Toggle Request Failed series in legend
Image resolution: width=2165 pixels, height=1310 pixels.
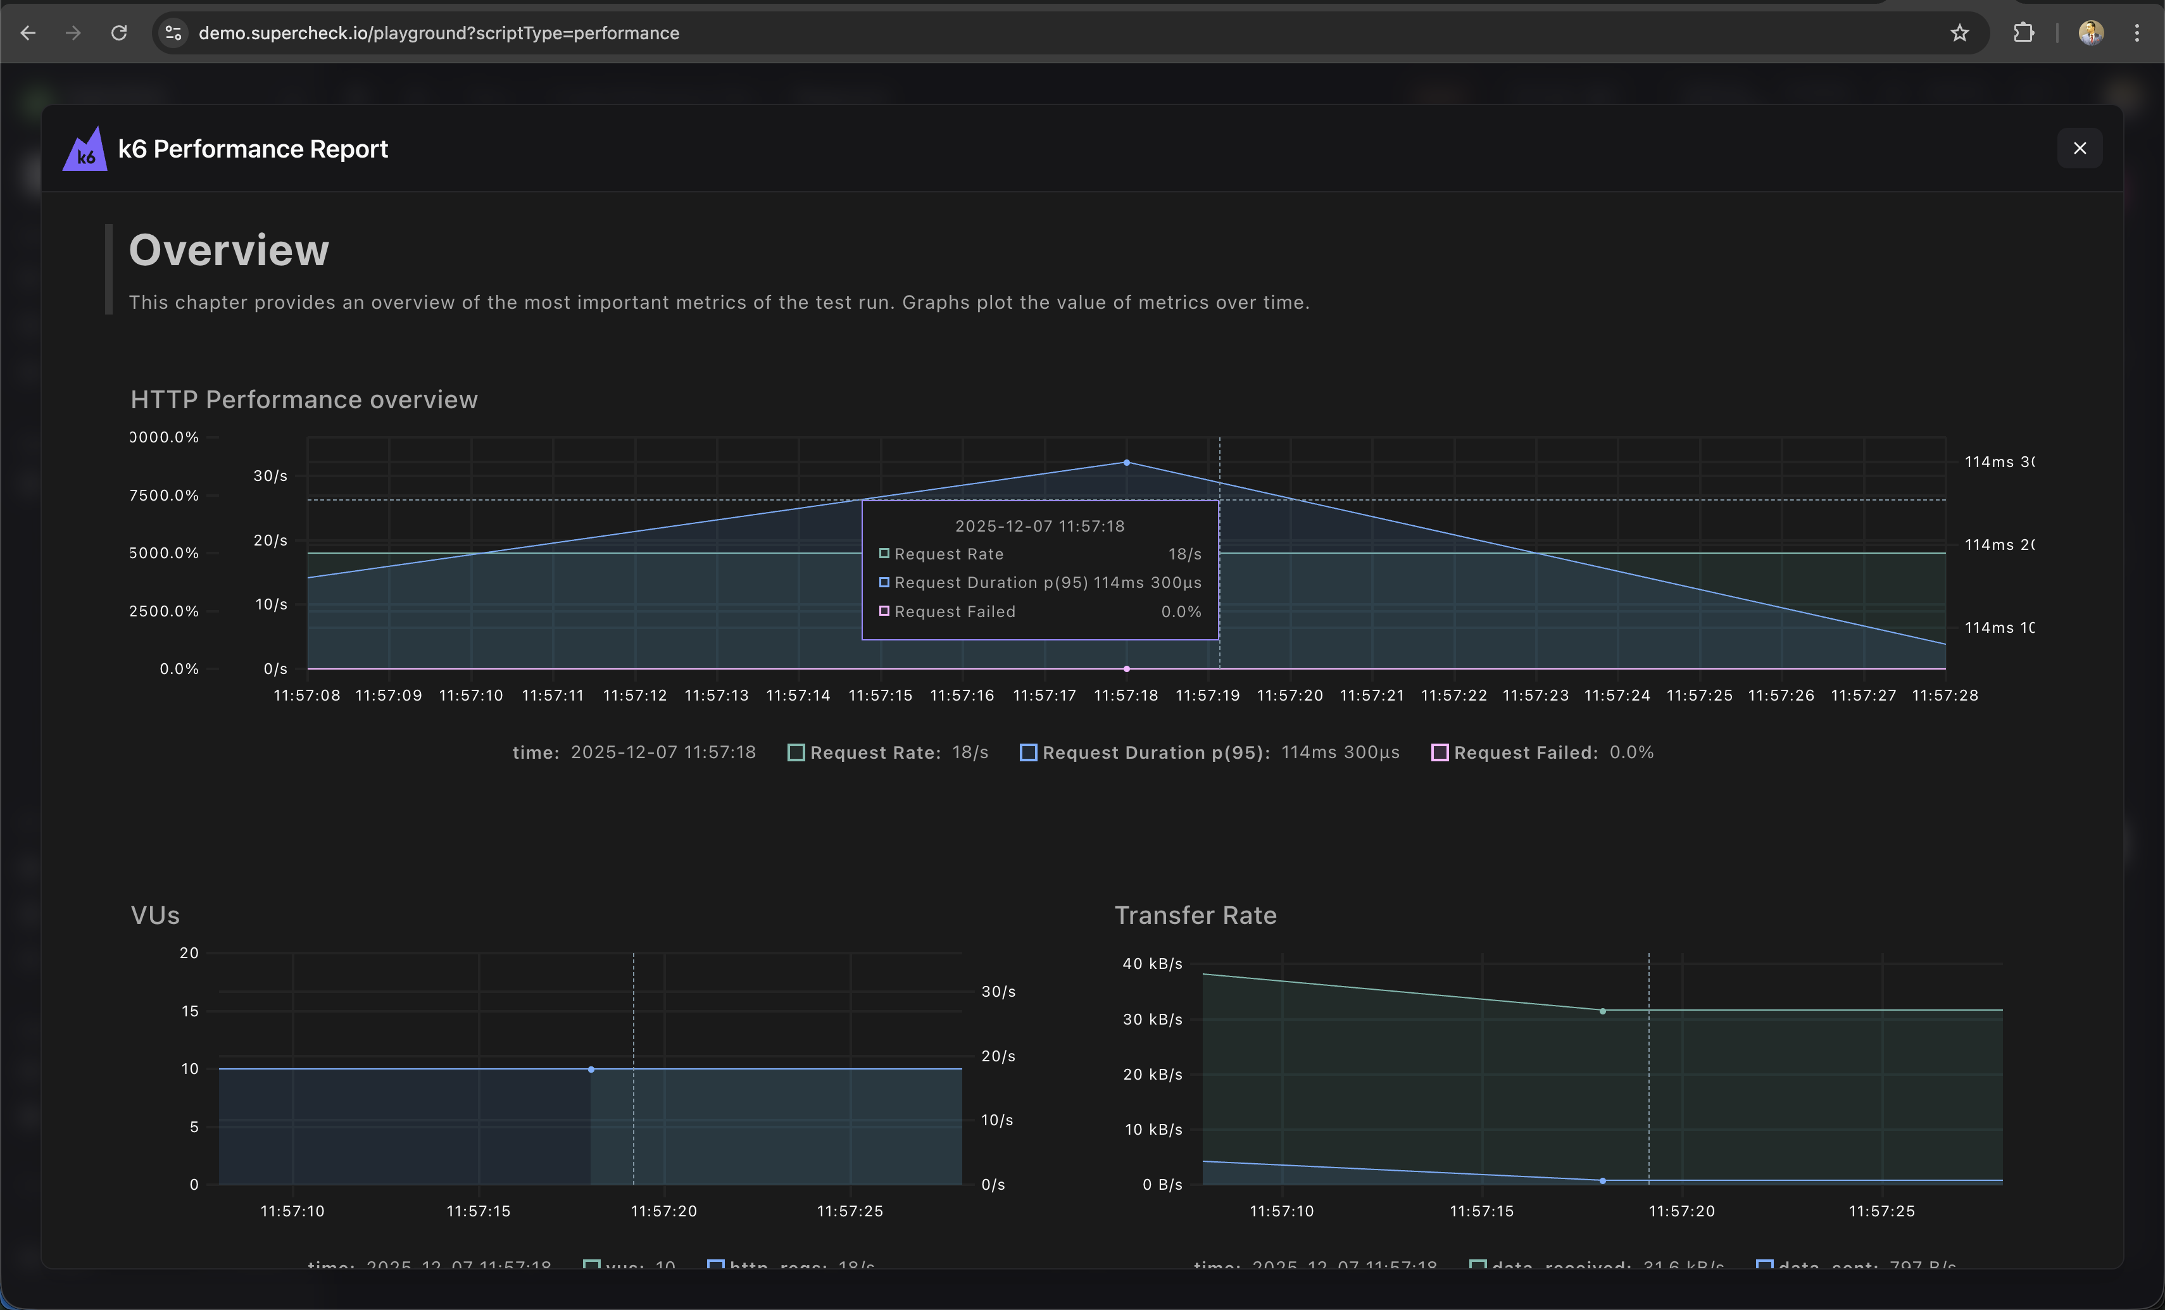point(1524,753)
